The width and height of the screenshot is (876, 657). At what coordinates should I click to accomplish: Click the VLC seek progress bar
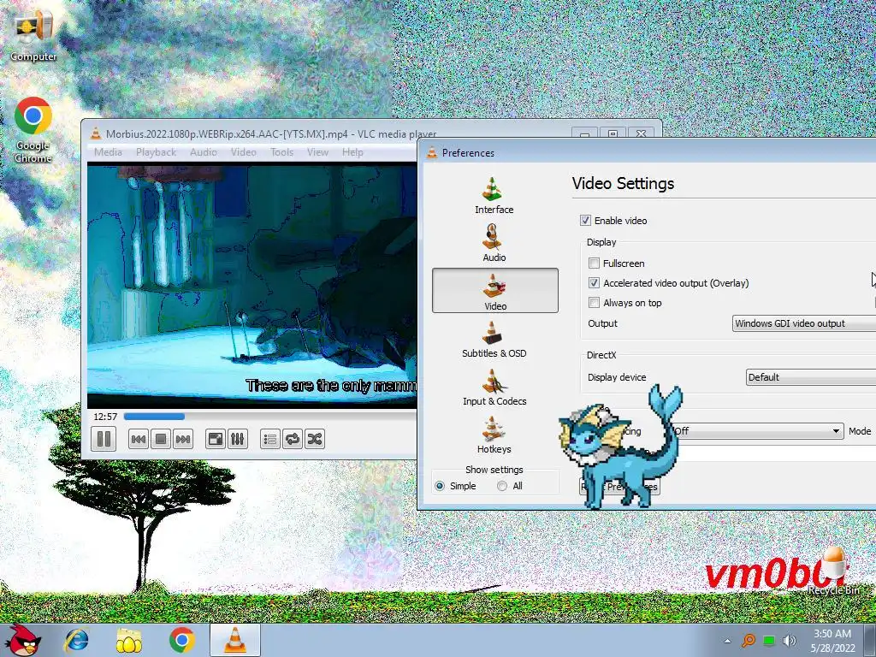point(269,417)
